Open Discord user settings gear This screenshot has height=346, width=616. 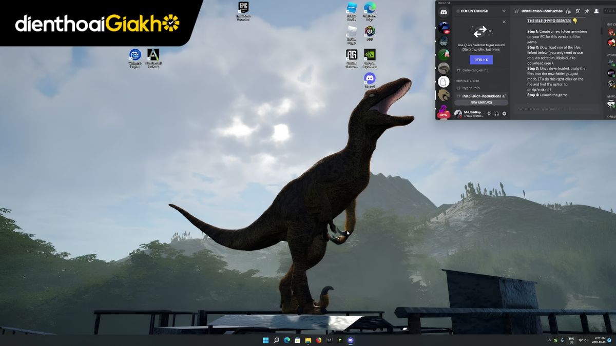coord(504,114)
